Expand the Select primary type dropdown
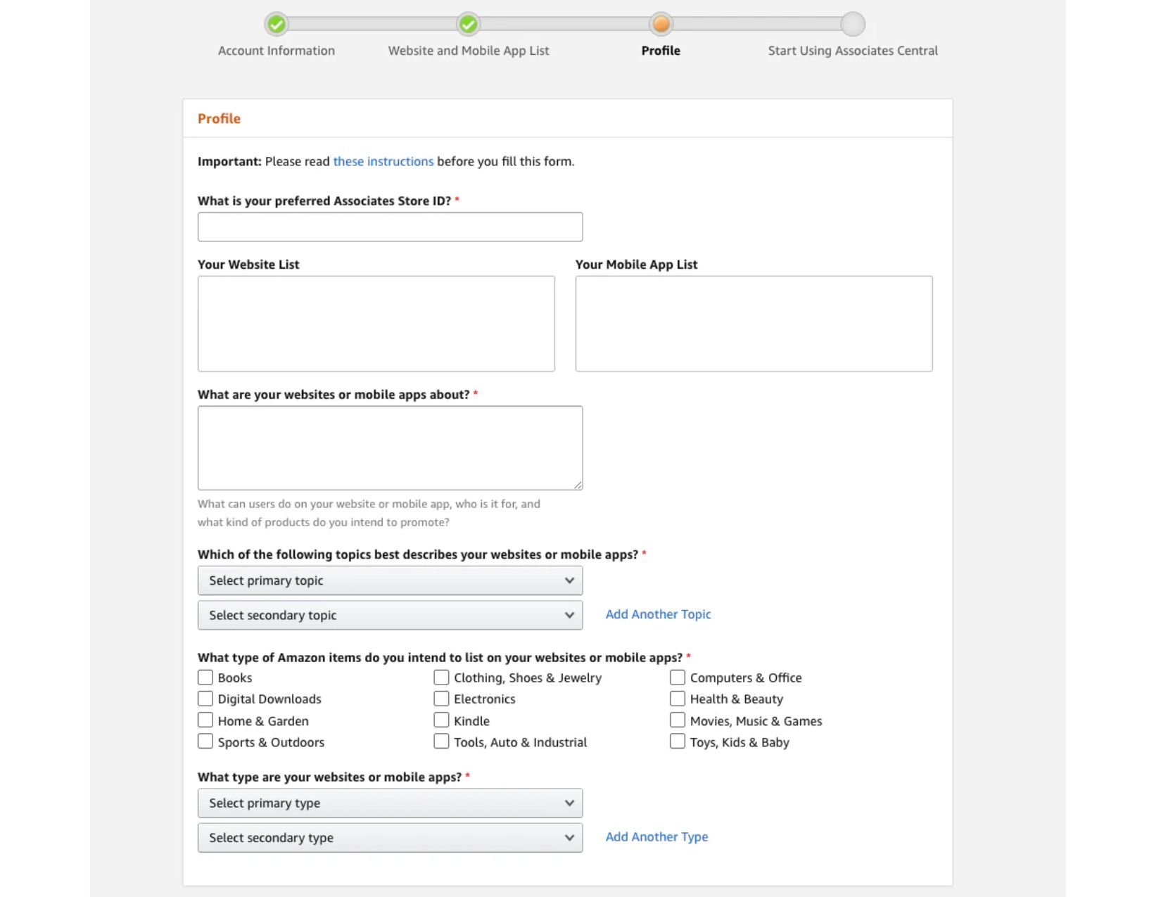The height and width of the screenshot is (897, 1161). coord(390,803)
